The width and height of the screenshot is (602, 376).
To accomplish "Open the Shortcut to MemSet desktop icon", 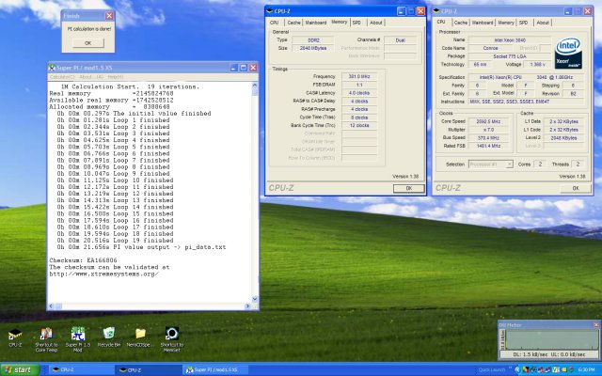I will click(171, 334).
